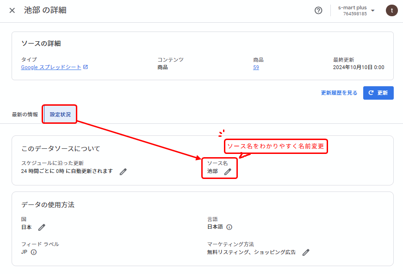
Task: Click the red ソース名をわかりやすく名前変更 callout
Action: point(276,147)
